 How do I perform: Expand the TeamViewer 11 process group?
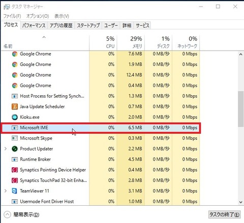click(6, 191)
